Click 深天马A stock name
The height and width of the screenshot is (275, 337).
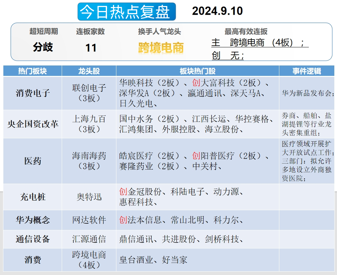coord(246,93)
